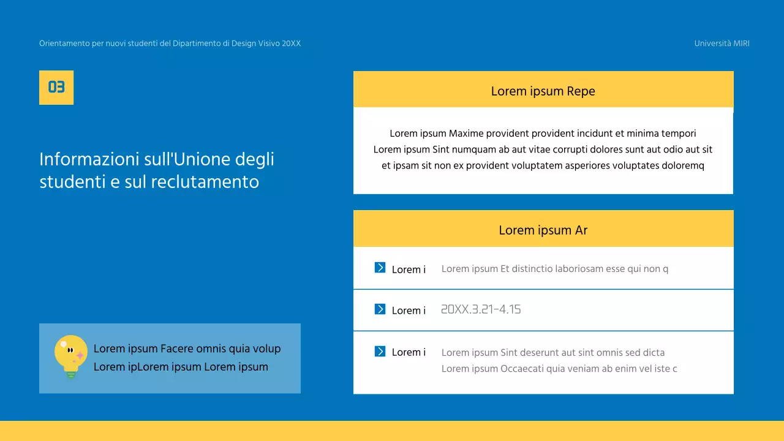
Task: Toggle the first Lorem i list entry
Action: [x=409, y=269]
